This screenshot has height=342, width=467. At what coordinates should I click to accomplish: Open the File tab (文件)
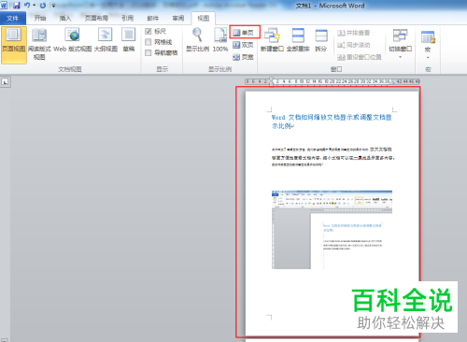[13, 19]
